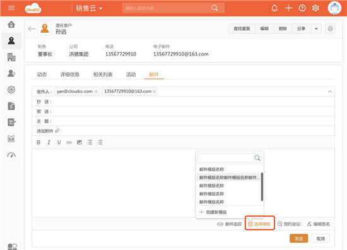347x250 pixels.
Task: Open the dashboard gauge sidebar icon
Action: pos(11,155)
